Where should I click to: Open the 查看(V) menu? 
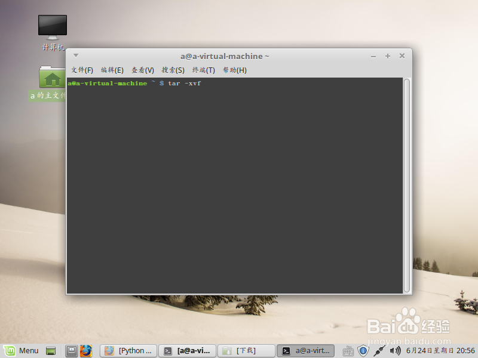(x=142, y=70)
